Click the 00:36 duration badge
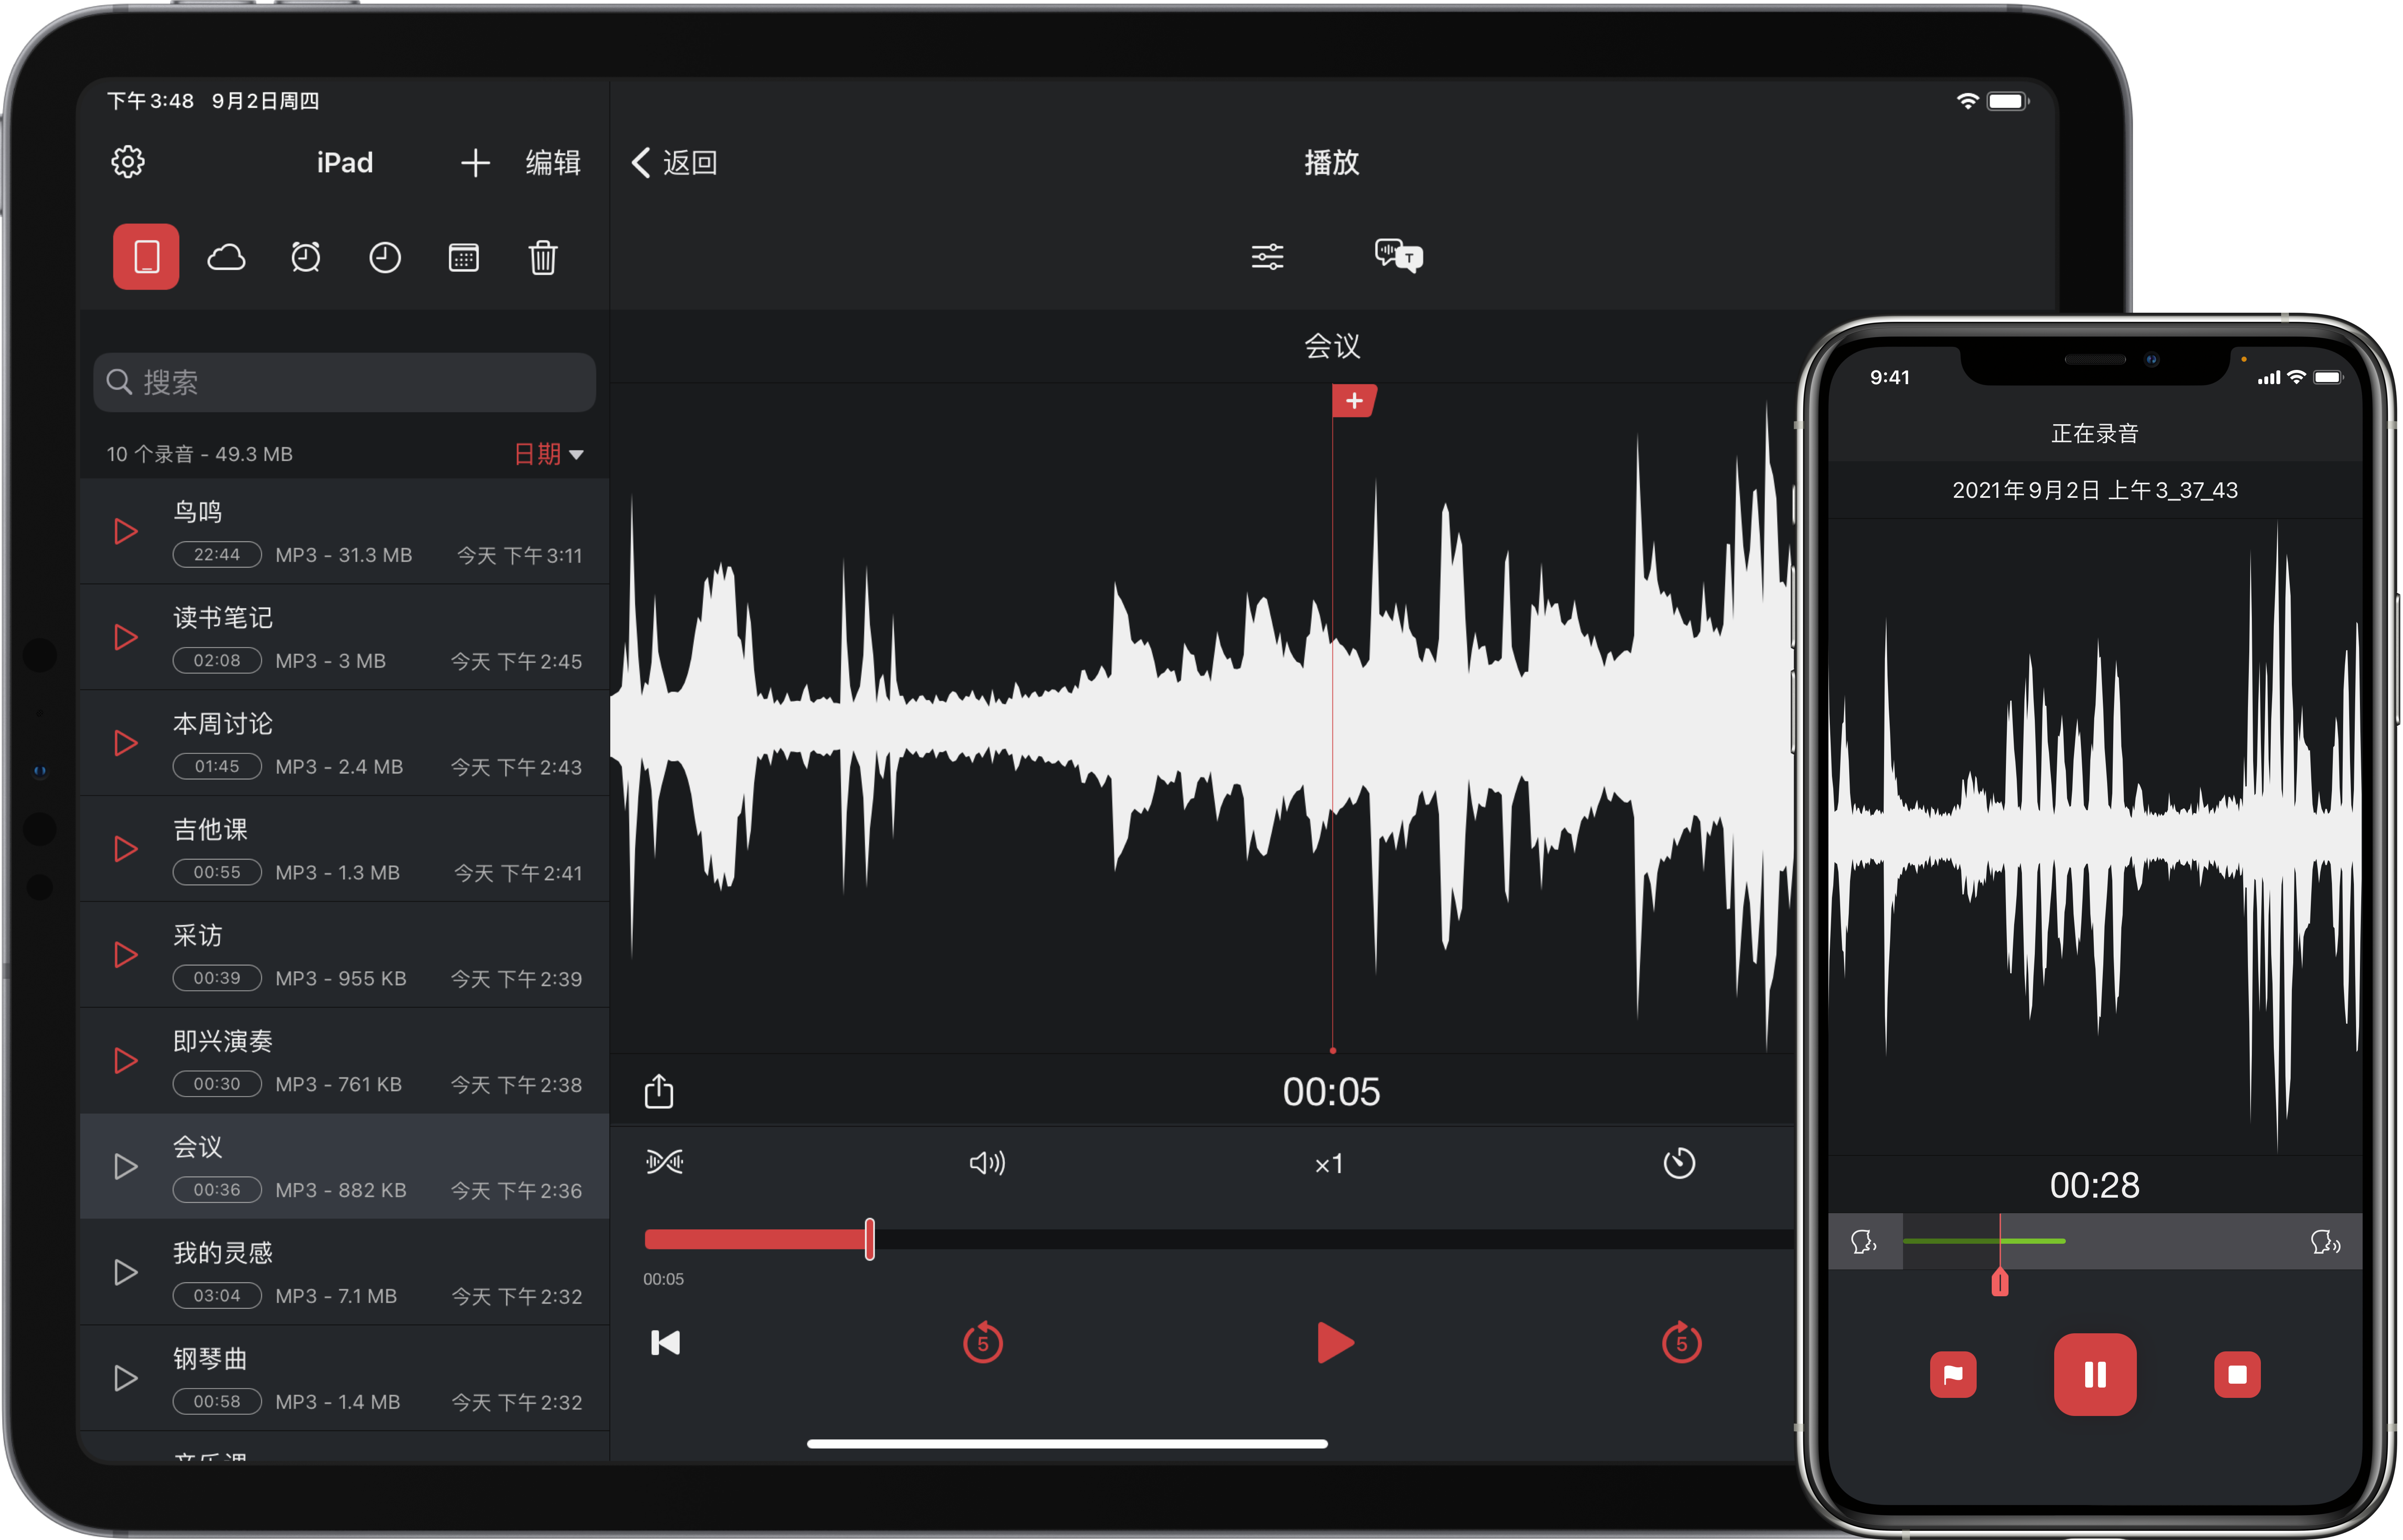 pyautogui.click(x=217, y=1190)
